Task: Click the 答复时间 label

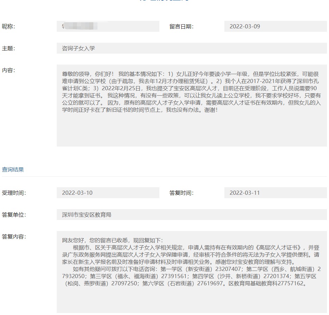Action: 182,193
